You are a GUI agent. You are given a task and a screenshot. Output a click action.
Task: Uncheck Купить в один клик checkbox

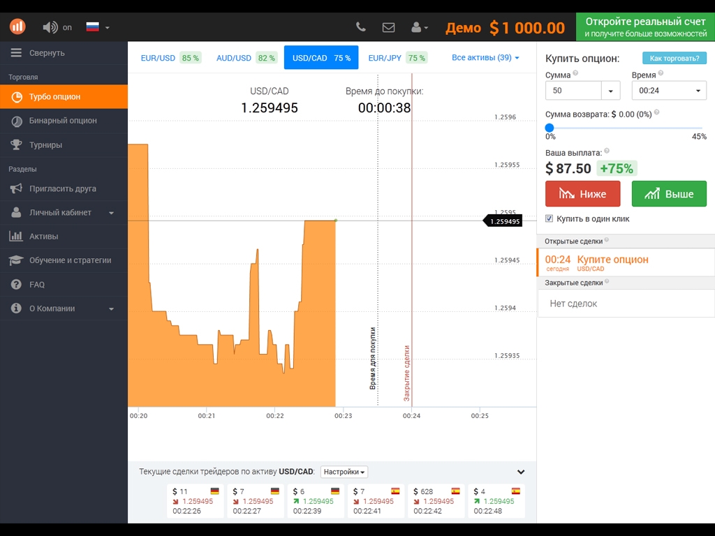click(x=549, y=218)
